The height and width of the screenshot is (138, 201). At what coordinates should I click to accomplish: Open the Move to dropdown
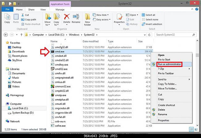click(48, 20)
